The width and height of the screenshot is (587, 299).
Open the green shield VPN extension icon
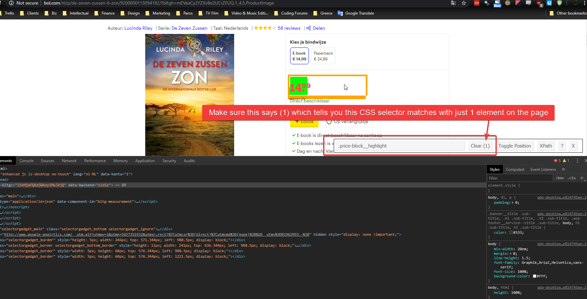(560, 3)
